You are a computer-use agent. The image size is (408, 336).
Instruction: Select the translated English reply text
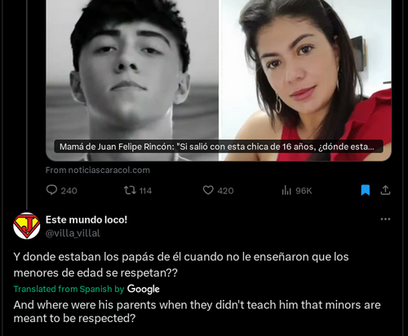197,312
